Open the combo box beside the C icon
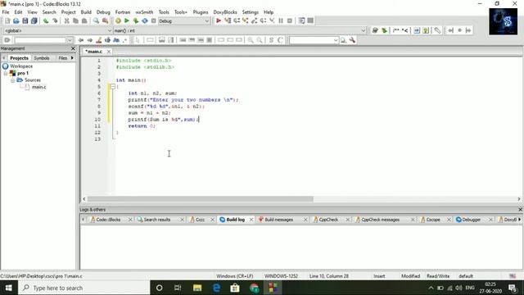The width and height of the screenshot is (524, 295). pyautogui.click(x=314, y=40)
